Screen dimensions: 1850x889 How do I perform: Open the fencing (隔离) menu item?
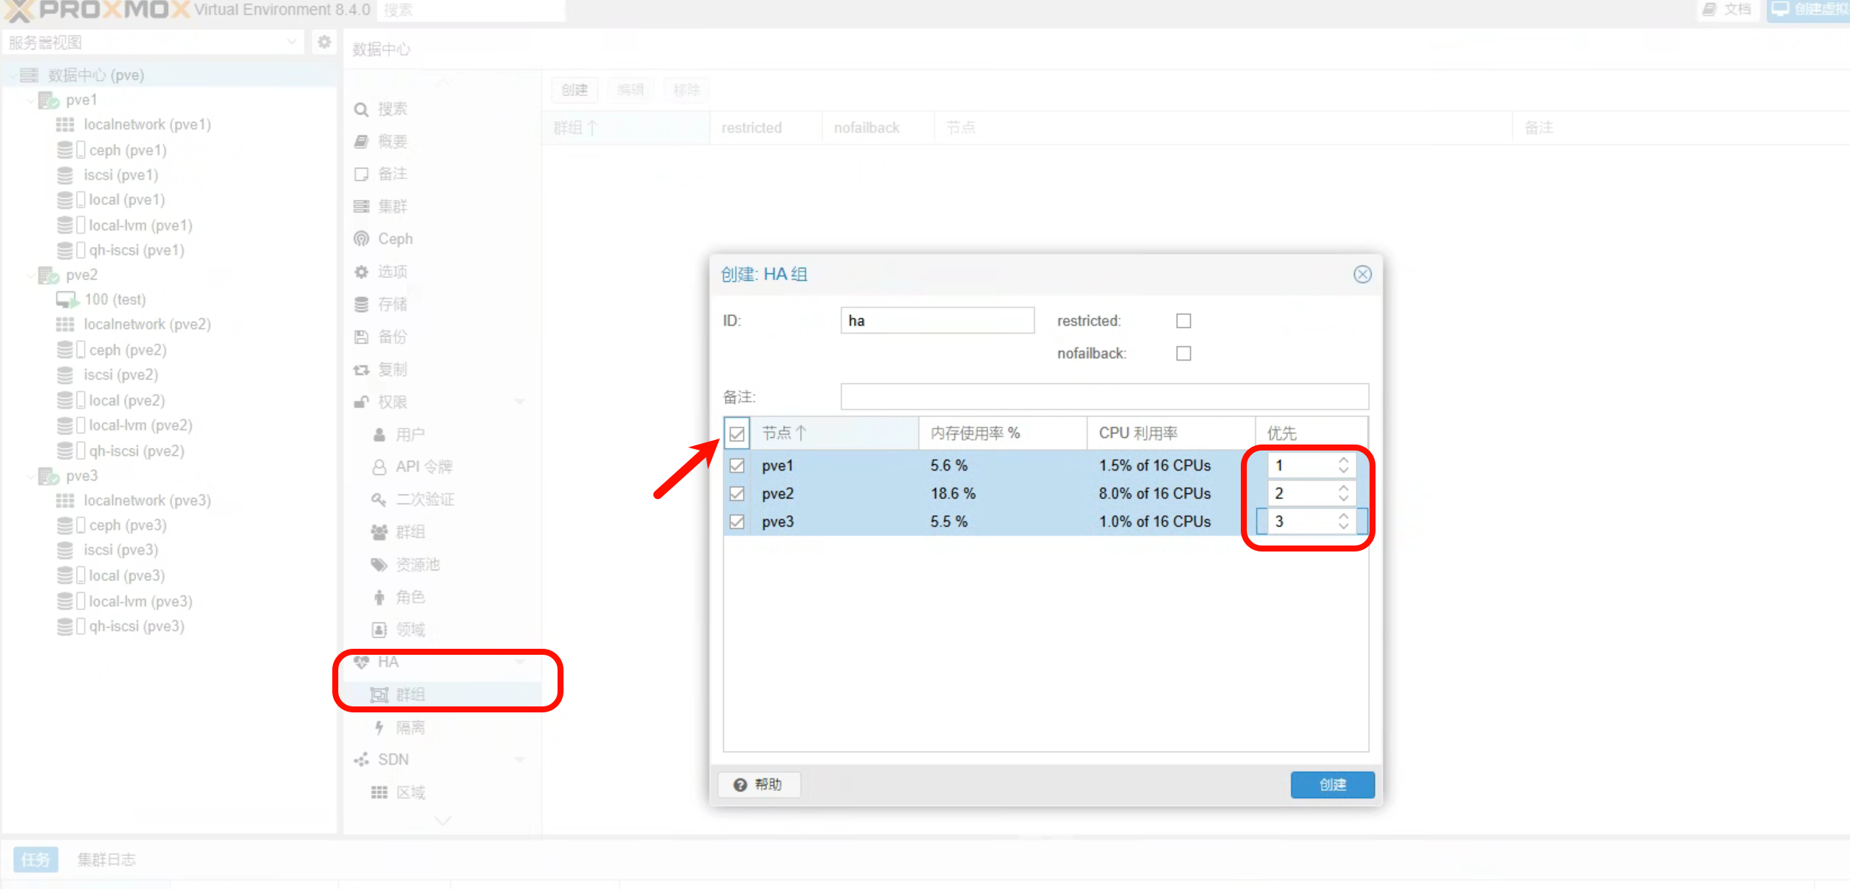(x=410, y=727)
